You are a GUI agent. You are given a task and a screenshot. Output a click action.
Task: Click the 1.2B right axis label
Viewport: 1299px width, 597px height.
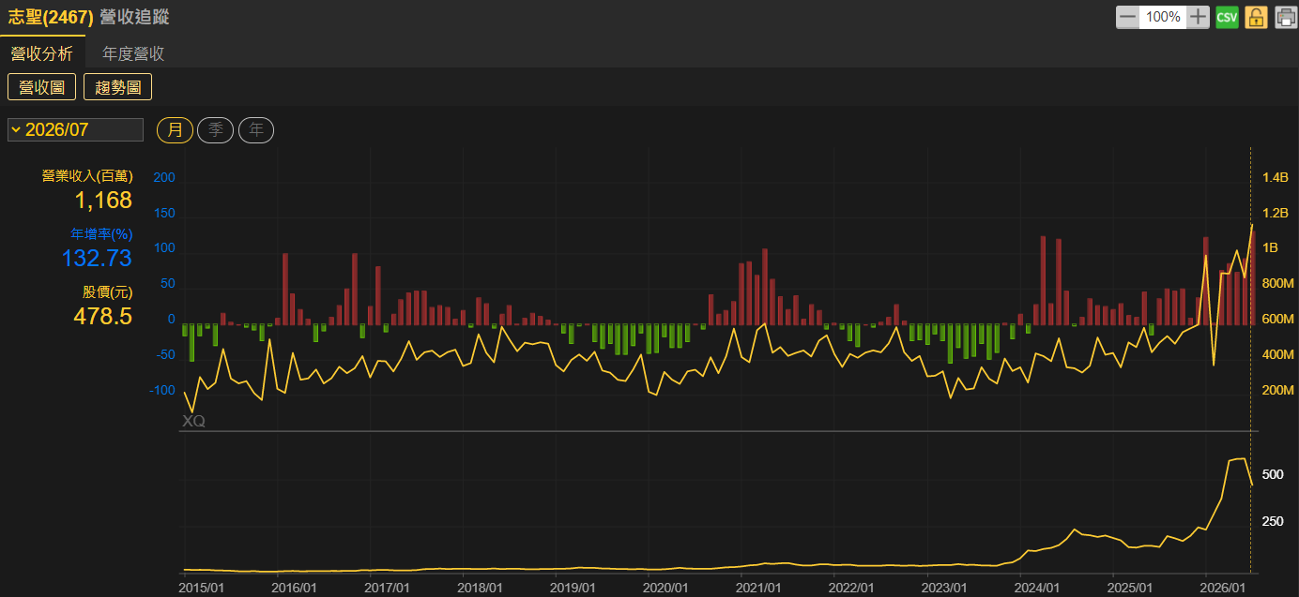pyautogui.click(x=1276, y=213)
